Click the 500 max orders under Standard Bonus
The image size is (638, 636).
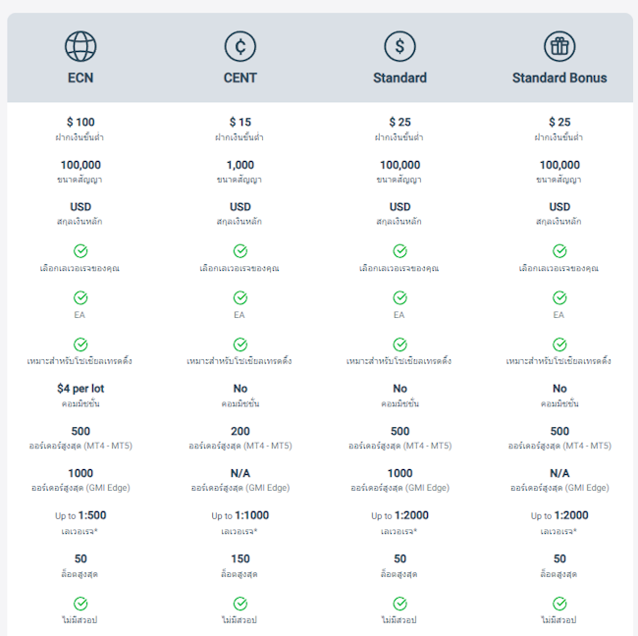559,431
